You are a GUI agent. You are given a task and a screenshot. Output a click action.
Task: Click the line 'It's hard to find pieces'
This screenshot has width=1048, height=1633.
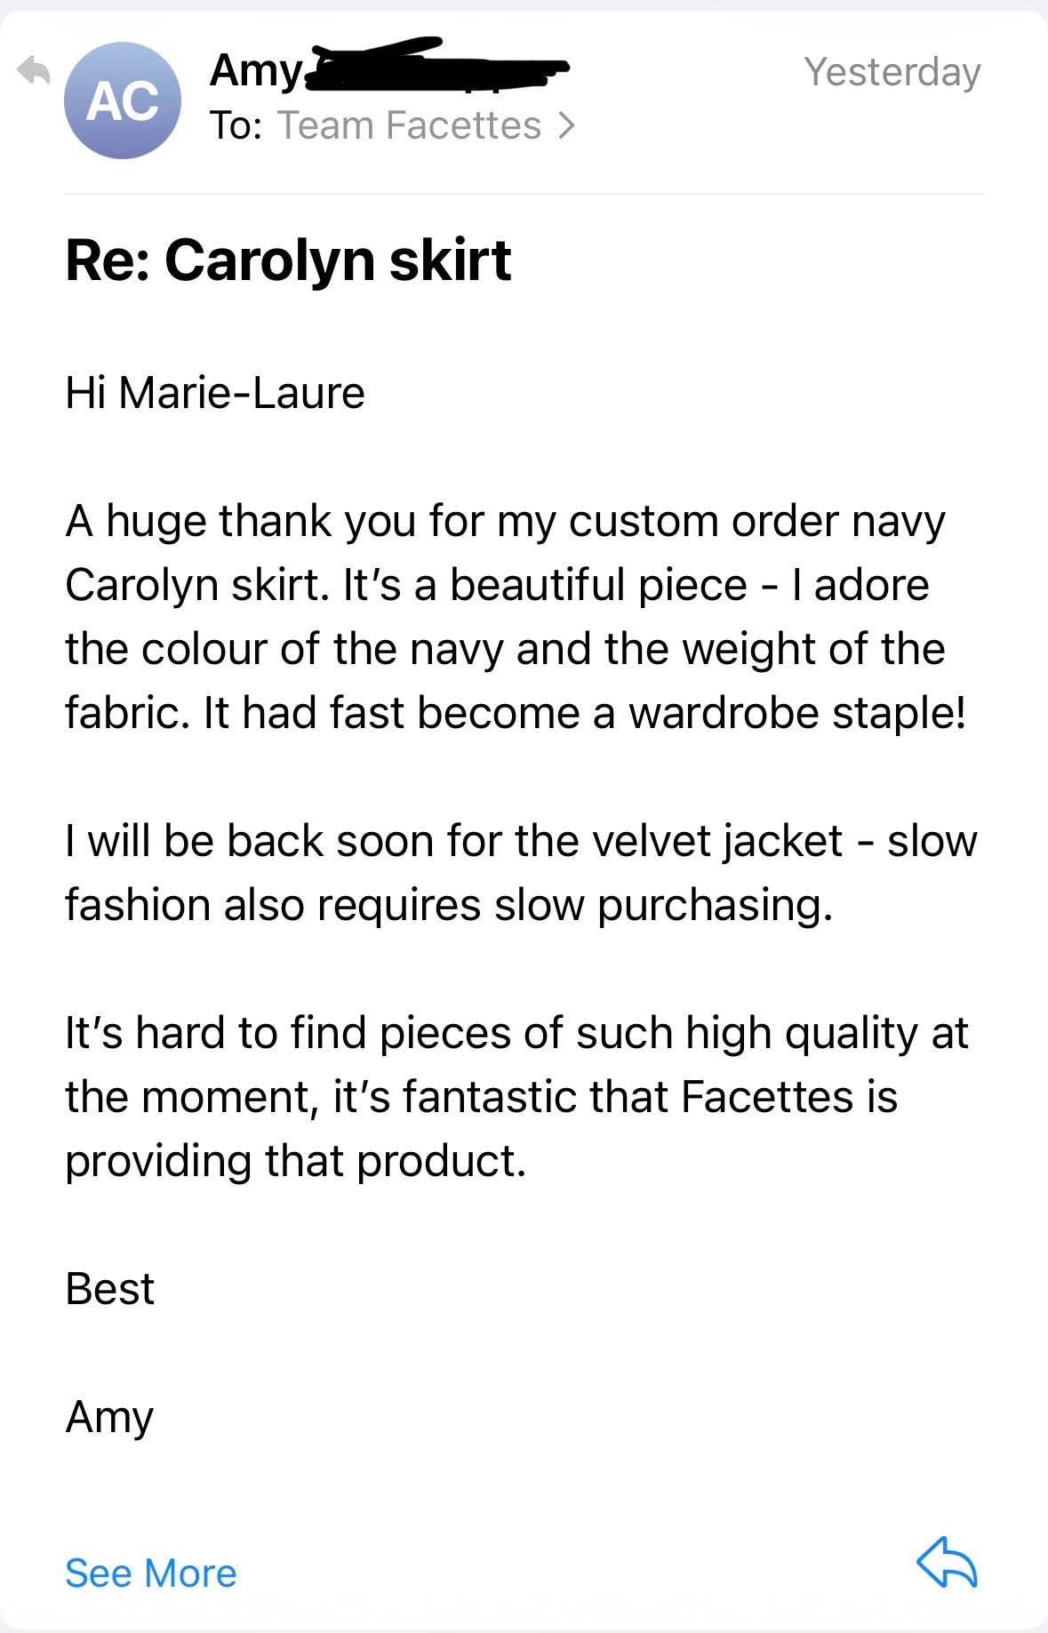[516, 1033]
